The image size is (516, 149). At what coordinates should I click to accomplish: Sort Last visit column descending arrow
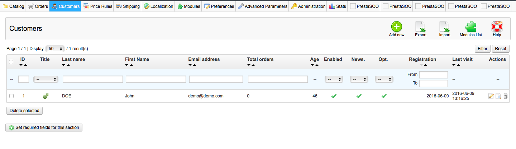pyautogui.click(x=454, y=65)
